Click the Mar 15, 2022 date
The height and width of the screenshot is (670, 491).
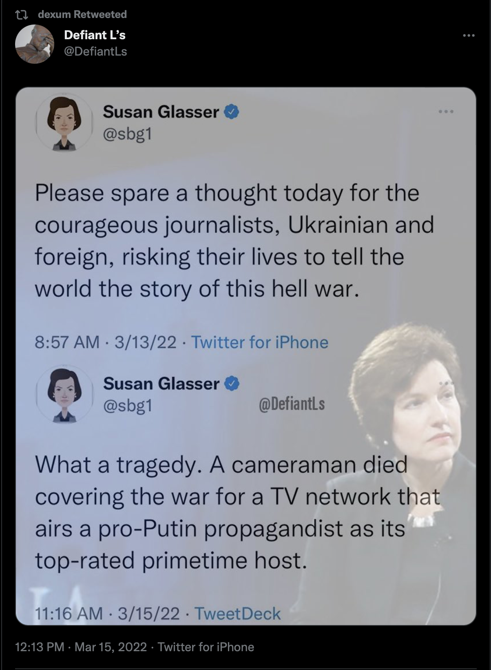[x=111, y=647]
